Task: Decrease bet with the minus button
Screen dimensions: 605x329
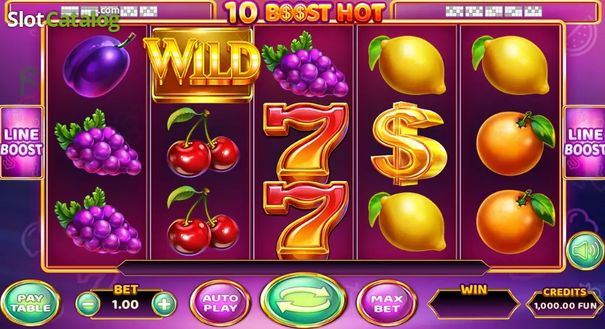Action: pyautogui.click(x=89, y=305)
